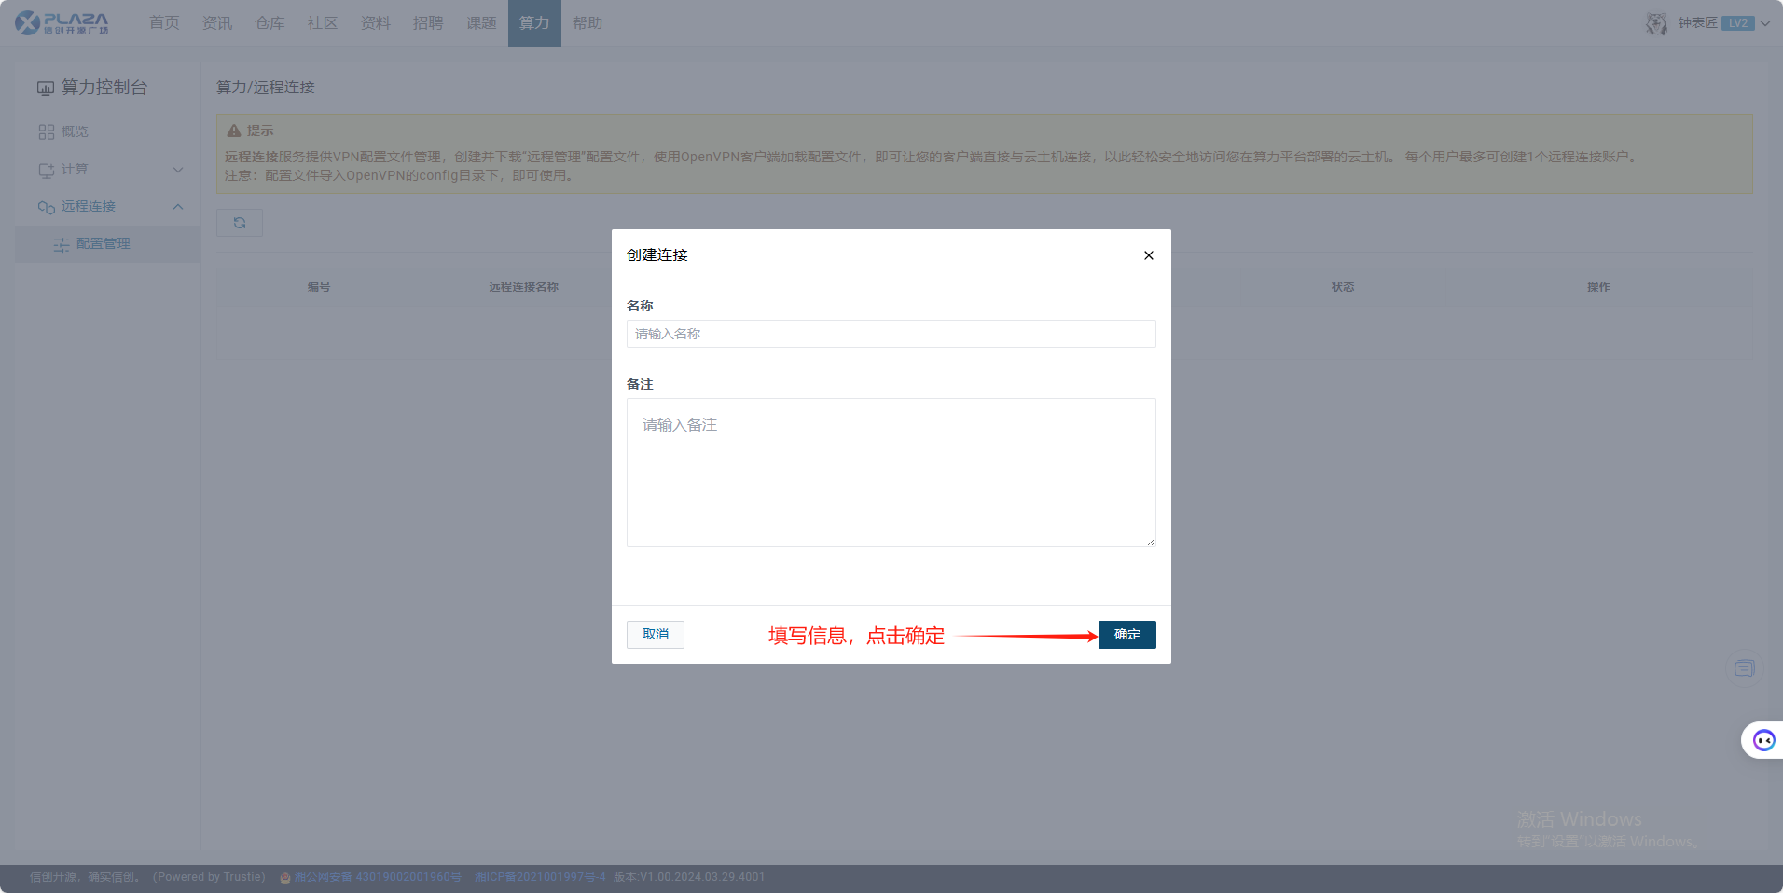Collapse the 远程连接 sidebar menu
1783x893 pixels.
pos(178,207)
